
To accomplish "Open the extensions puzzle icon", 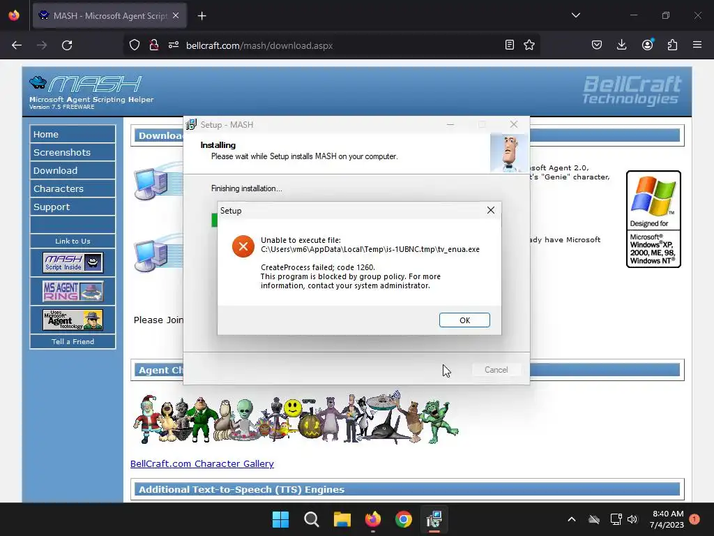I will [672, 45].
